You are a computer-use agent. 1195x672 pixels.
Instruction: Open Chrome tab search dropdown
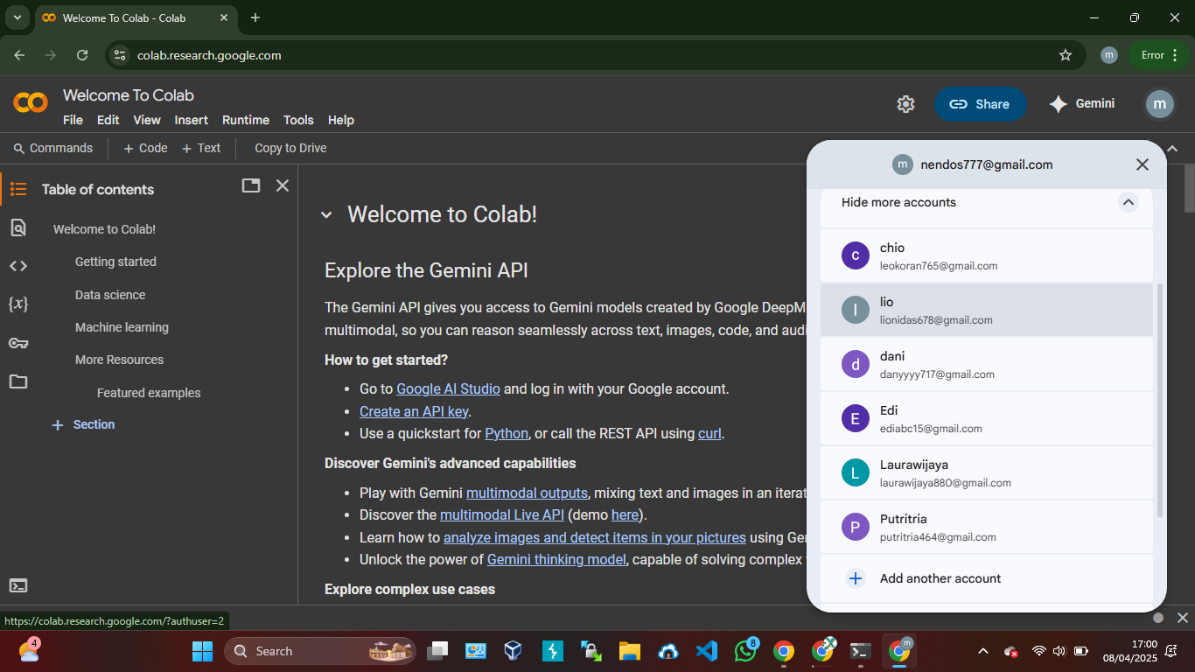[17, 17]
